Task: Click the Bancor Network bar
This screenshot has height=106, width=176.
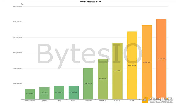Action: tap(30, 94)
